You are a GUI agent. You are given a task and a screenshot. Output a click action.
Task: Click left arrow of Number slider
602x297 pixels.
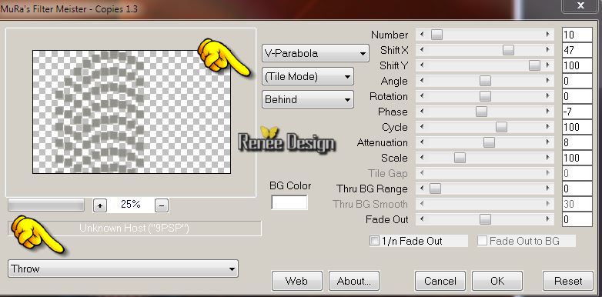(422, 35)
